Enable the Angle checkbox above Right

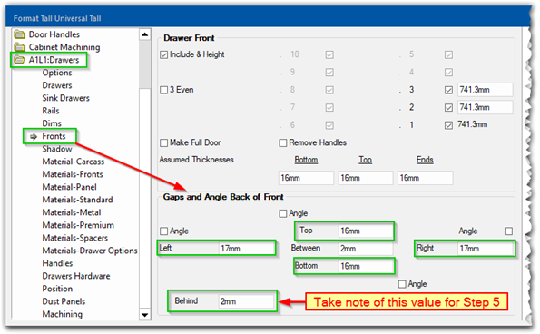coord(508,231)
